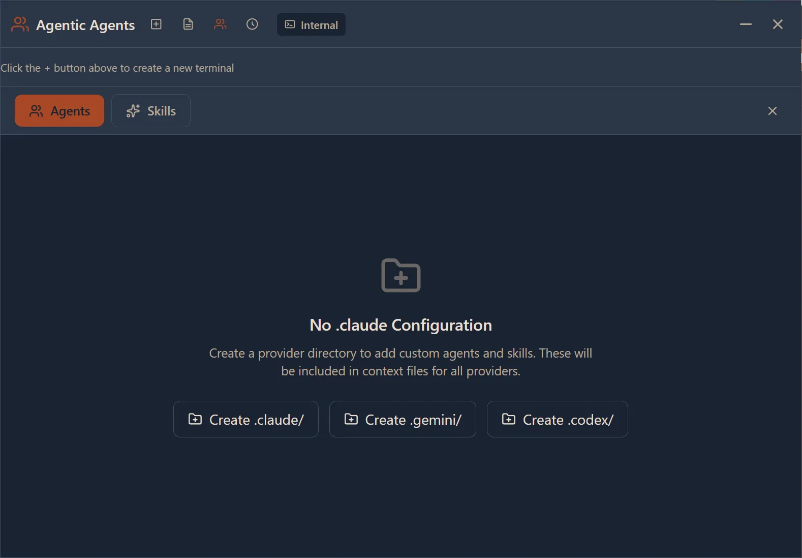Image resolution: width=802 pixels, height=558 pixels.
Task: Open the history clock icon
Action: pos(252,24)
